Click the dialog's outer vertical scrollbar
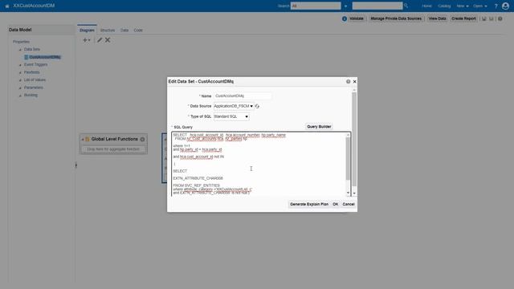The width and height of the screenshot is (514, 289). [x=354, y=140]
